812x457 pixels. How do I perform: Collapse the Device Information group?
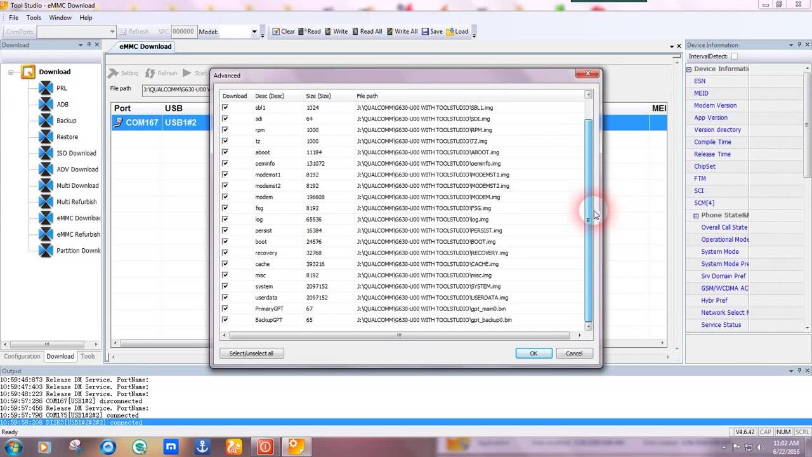click(690, 69)
